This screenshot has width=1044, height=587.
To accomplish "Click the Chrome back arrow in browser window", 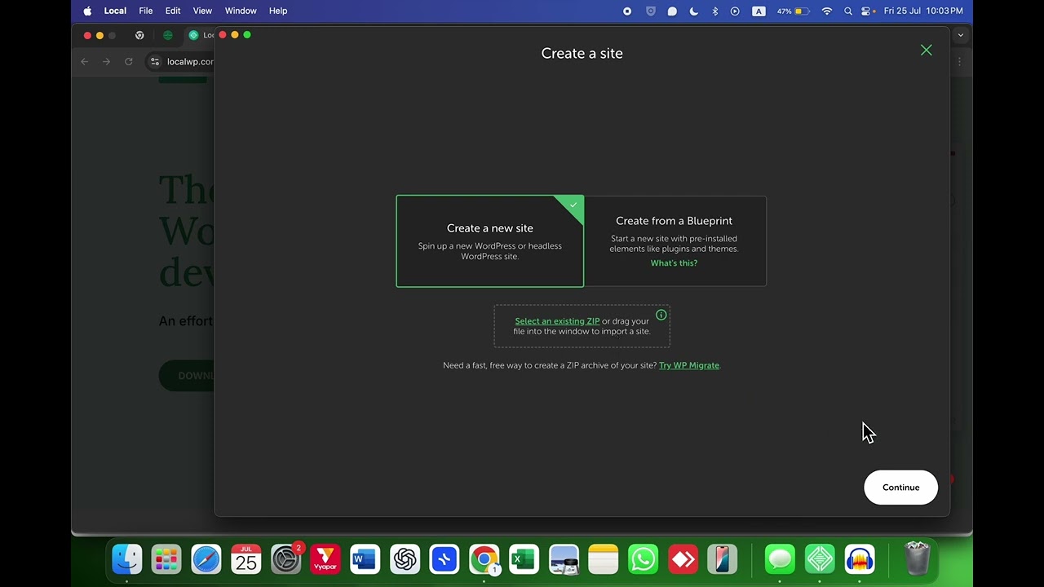I will pyautogui.click(x=85, y=61).
